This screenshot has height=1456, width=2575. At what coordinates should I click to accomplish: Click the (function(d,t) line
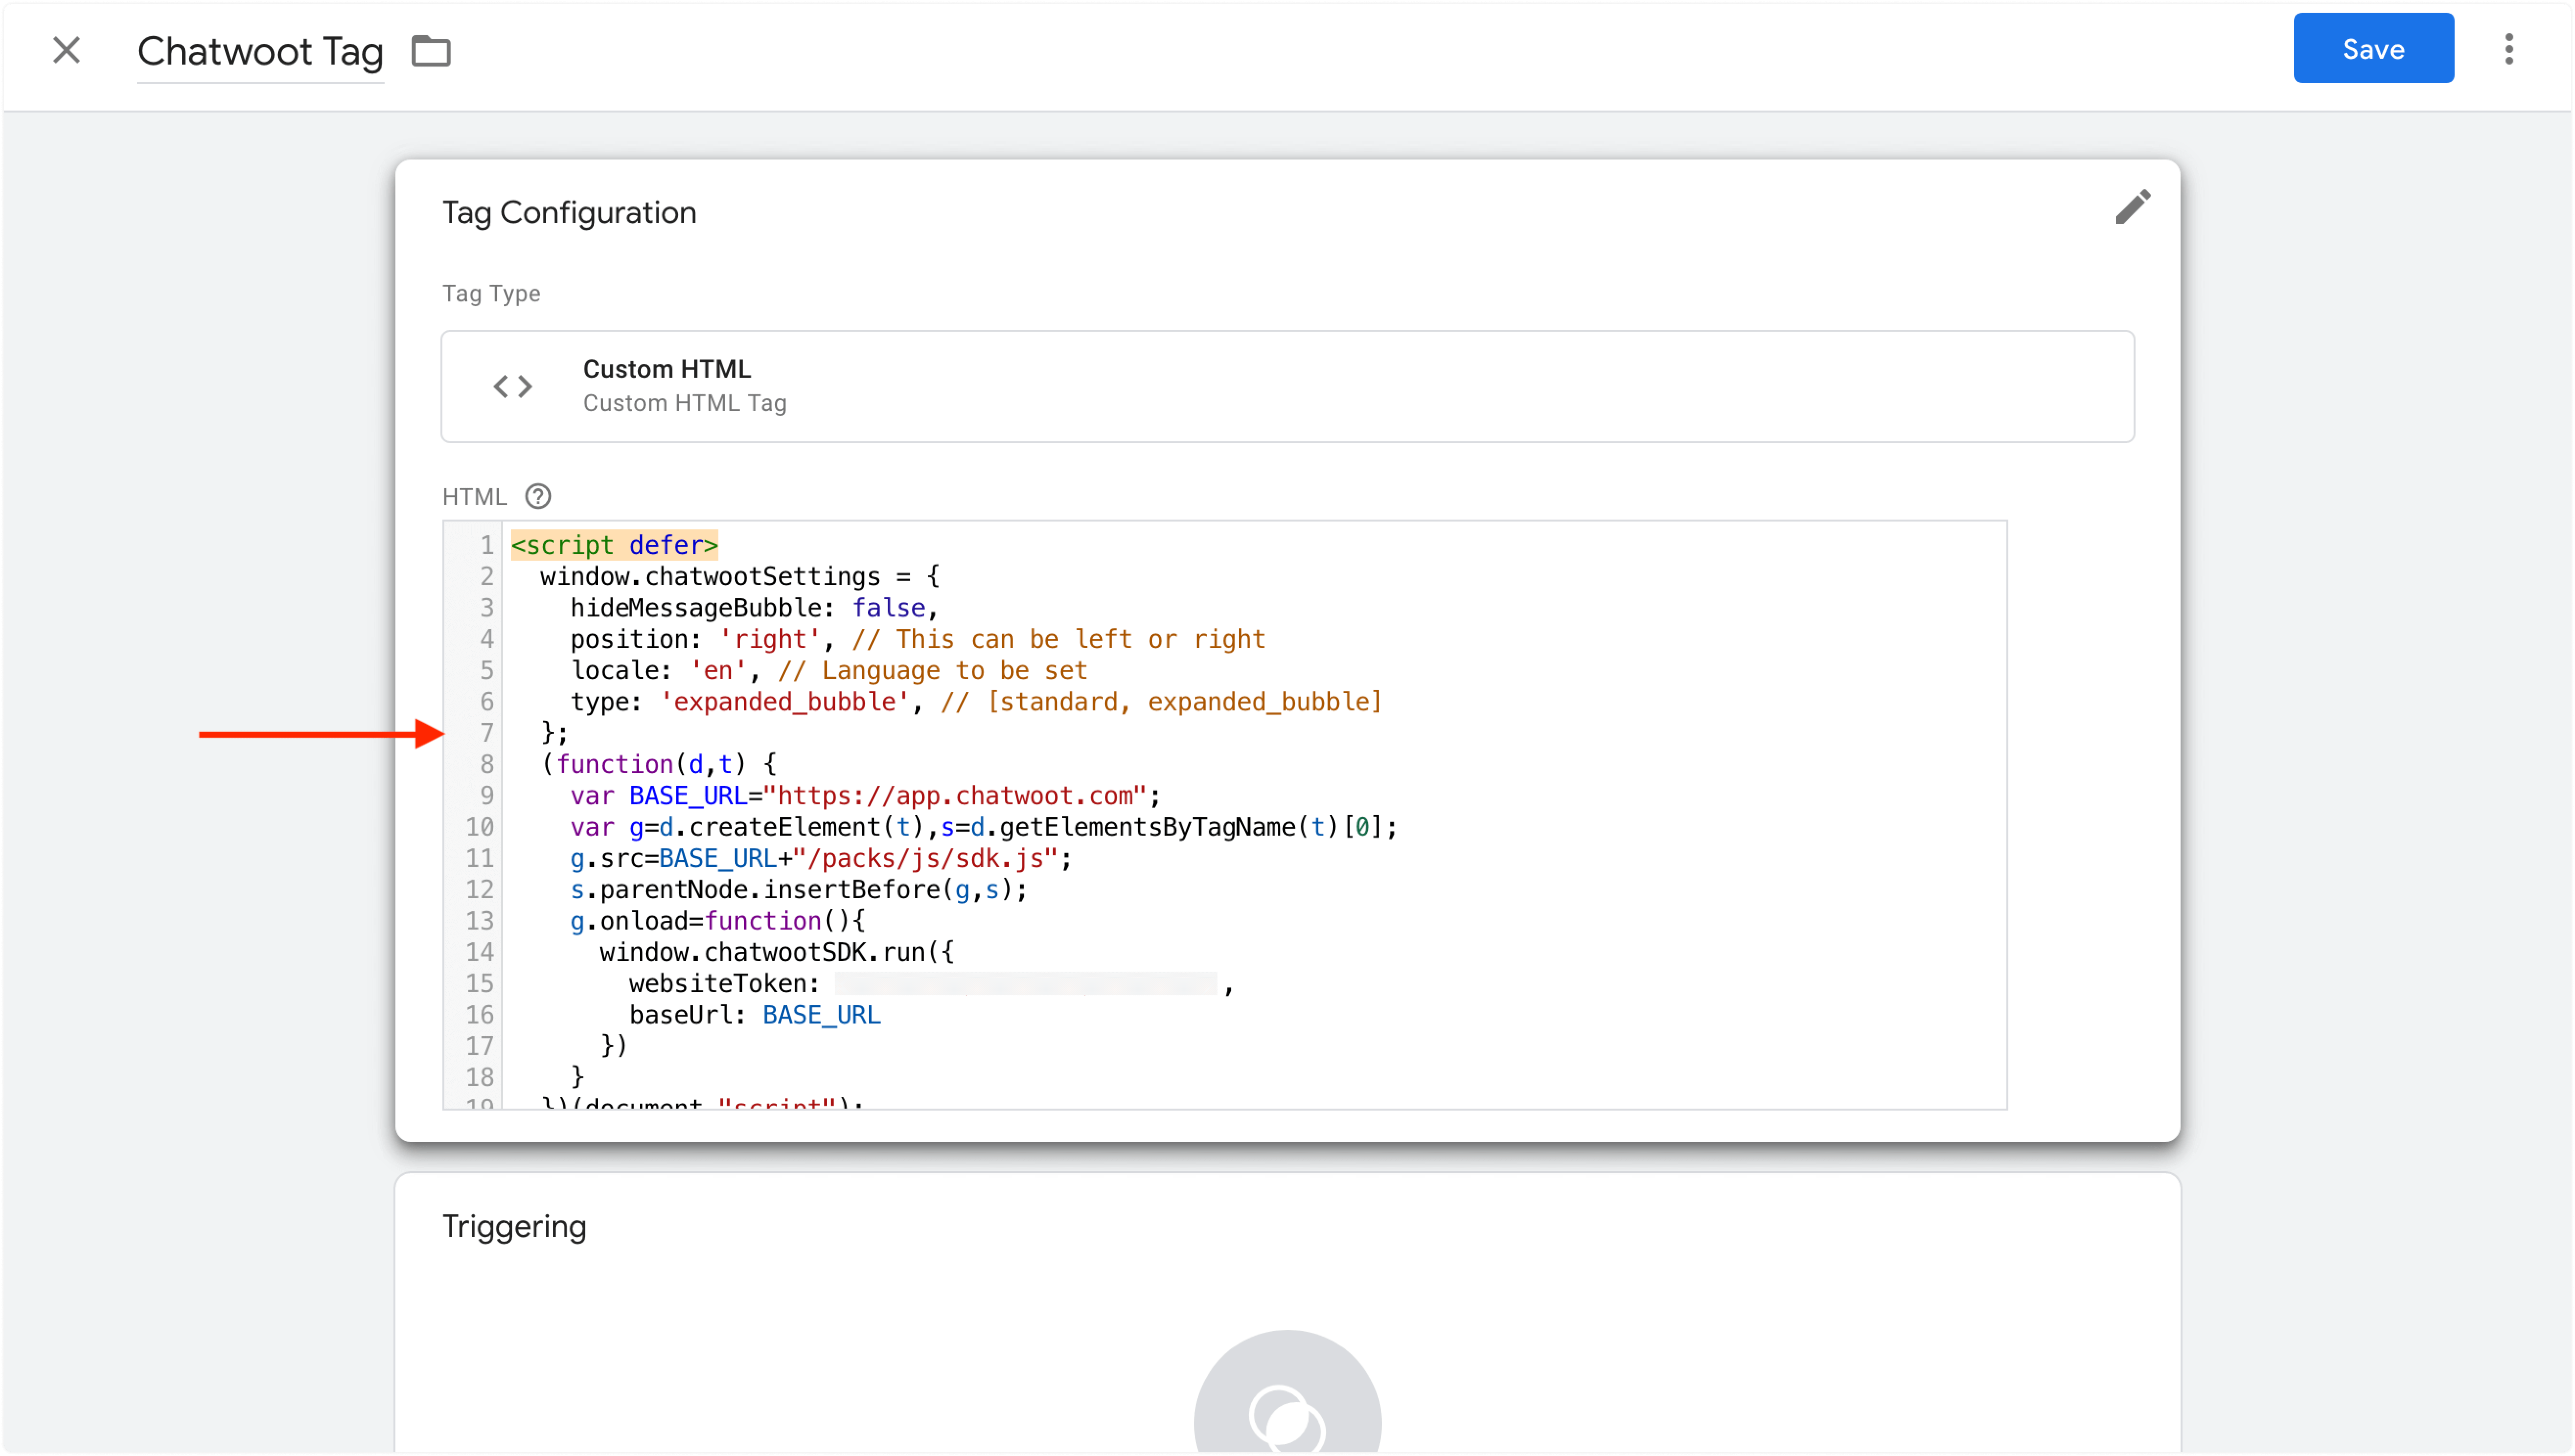(x=658, y=764)
